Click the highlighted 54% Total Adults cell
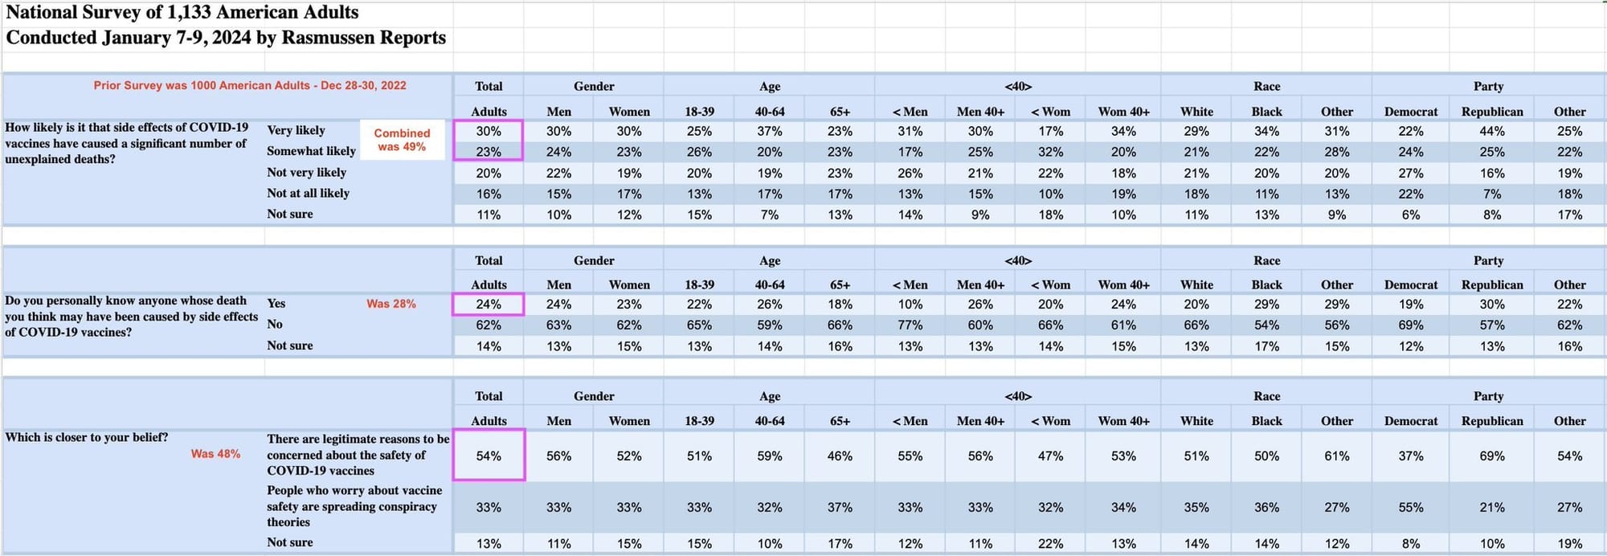Image resolution: width=1607 pixels, height=556 pixels. pyautogui.click(x=489, y=456)
